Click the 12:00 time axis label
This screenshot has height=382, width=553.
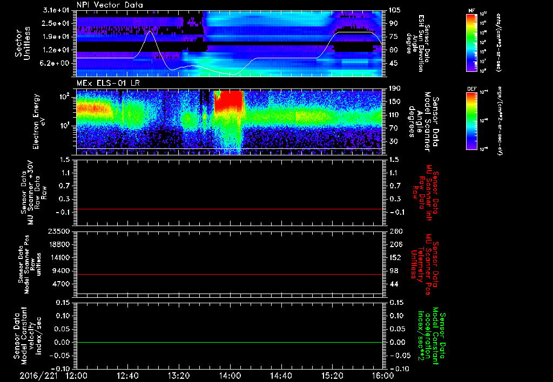point(77,376)
